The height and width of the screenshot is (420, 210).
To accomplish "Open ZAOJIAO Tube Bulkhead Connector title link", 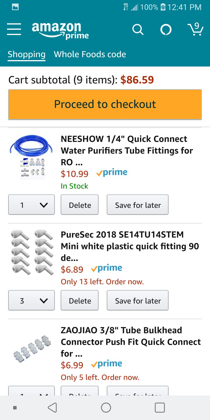I will pyautogui.click(x=131, y=342).
